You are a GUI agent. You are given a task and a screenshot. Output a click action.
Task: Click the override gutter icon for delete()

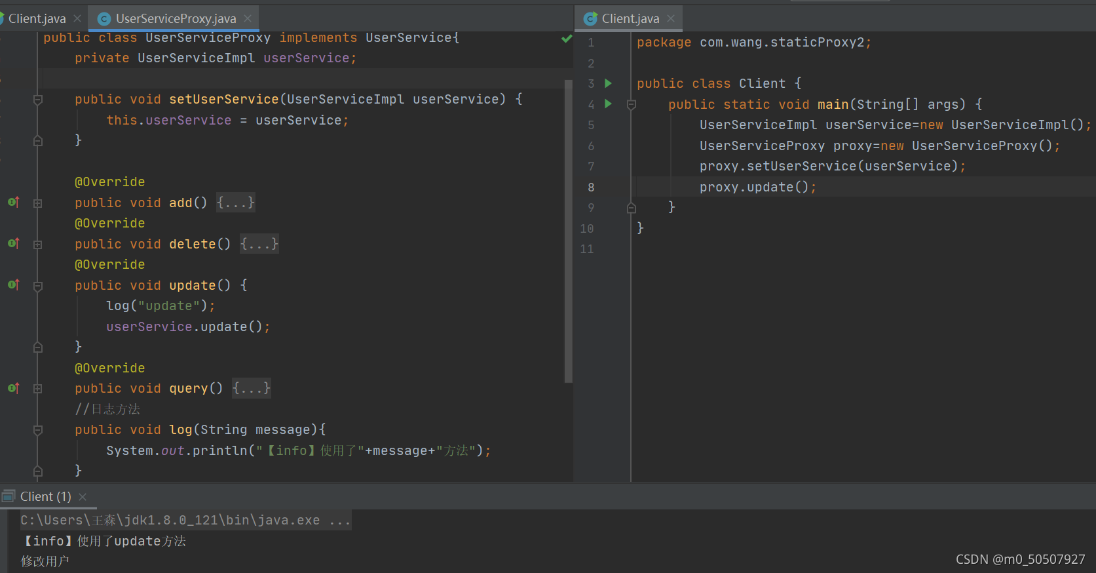pos(13,243)
